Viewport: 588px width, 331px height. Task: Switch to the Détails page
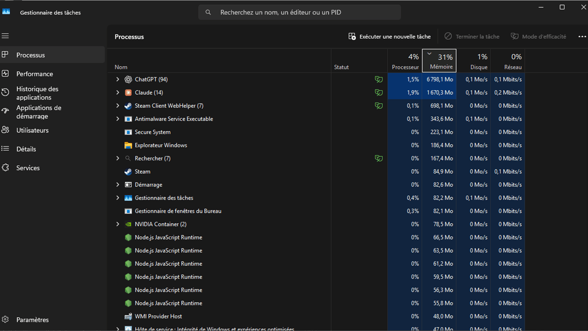tap(52, 149)
